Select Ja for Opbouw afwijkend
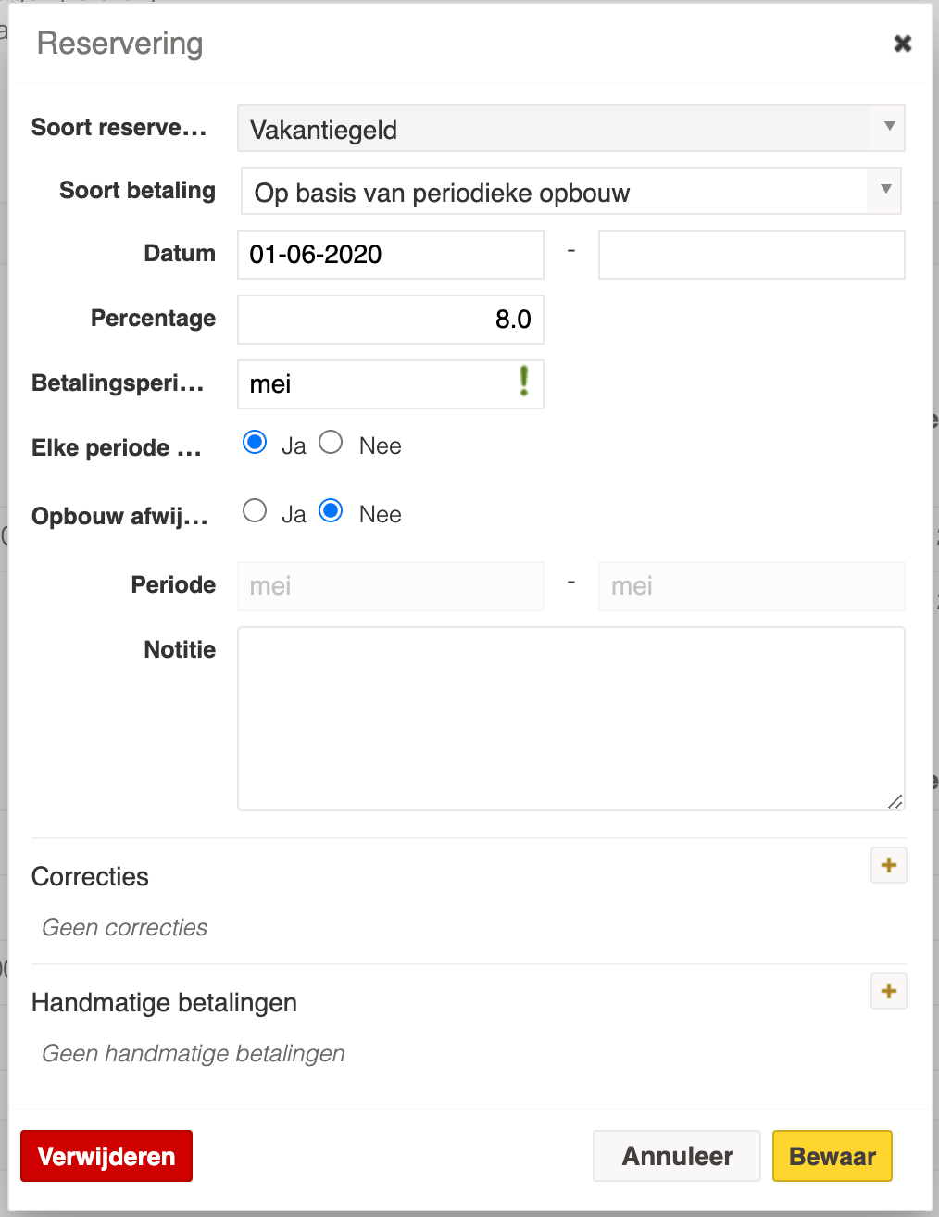 [x=255, y=511]
